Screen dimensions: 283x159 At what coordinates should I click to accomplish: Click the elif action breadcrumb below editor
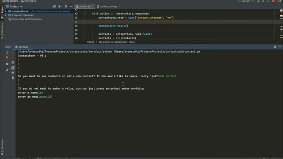click(117, 42)
